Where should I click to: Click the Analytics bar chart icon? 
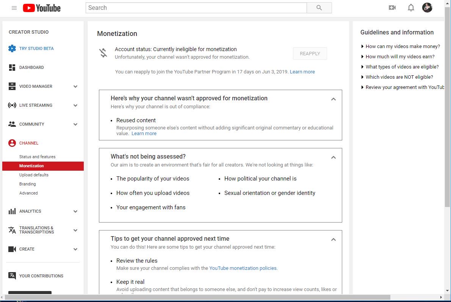(x=12, y=211)
